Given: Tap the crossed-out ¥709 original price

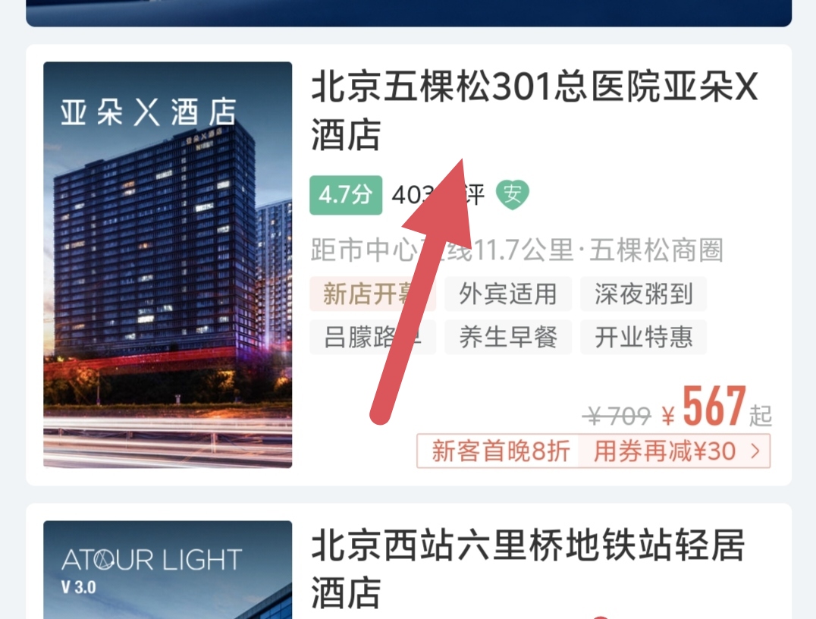Looking at the screenshot, I should coord(617,416).
